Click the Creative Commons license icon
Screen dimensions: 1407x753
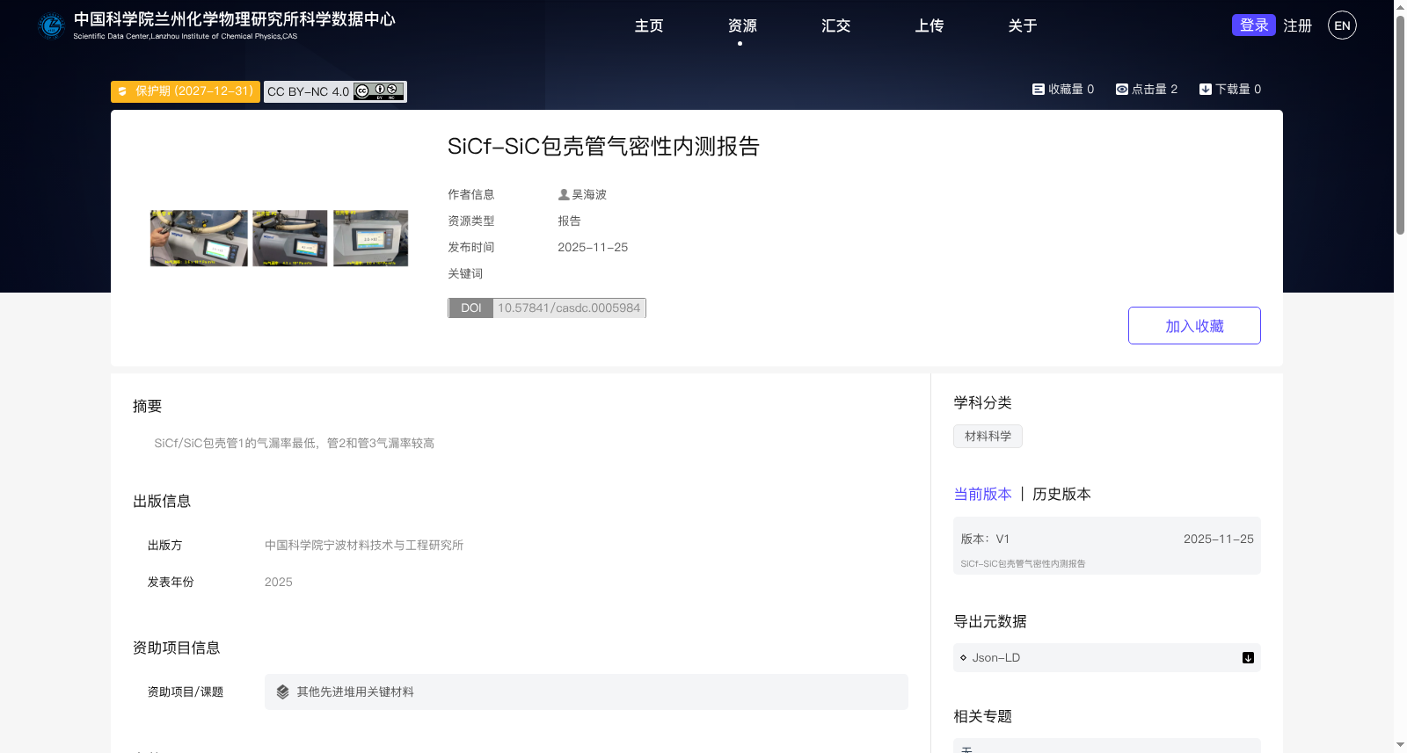(x=379, y=91)
